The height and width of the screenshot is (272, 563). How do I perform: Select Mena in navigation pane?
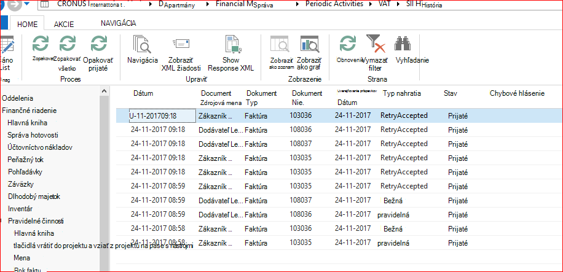pyautogui.click(x=22, y=258)
